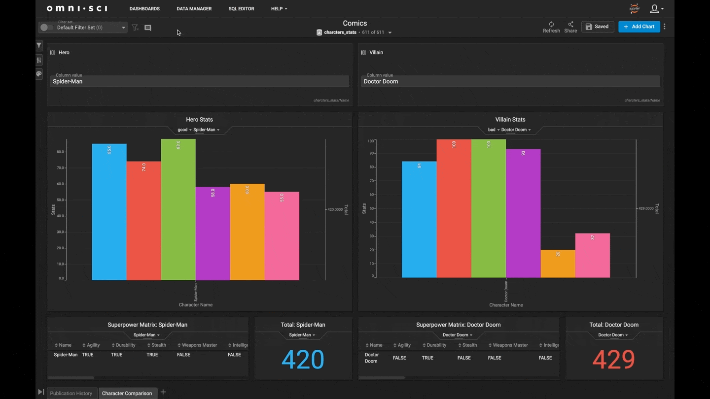The width and height of the screenshot is (710, 399).
Task: Click the blue 85.0 bar in Hero Stats
Action: pyautogui.click(x=109, y=212)
